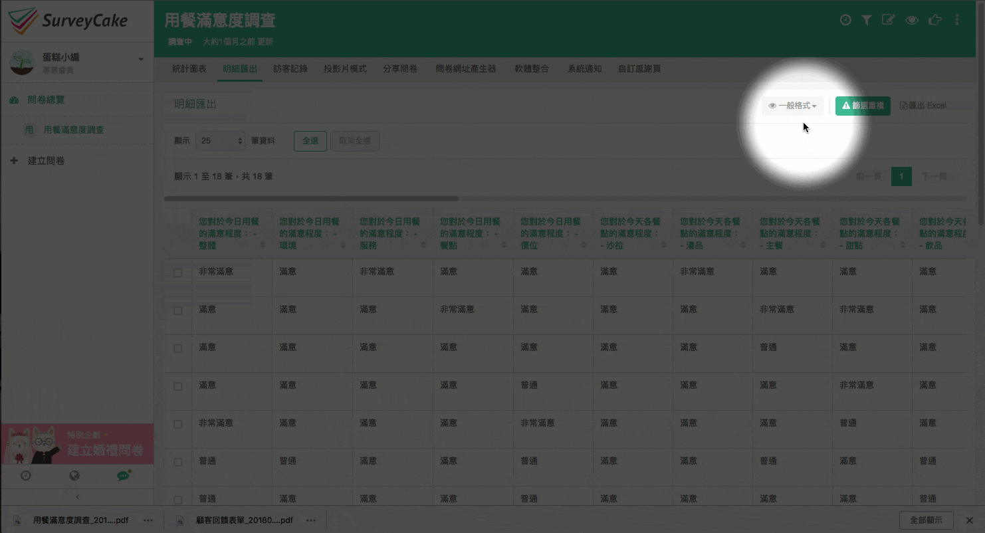
Task: Tick the checkbox of the sixth data row
Action: pos(178,462)
